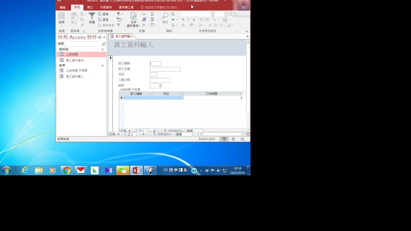Close the 員工資料輸入 form document
This screenshot has width=411, height=231.
[247, 36]
